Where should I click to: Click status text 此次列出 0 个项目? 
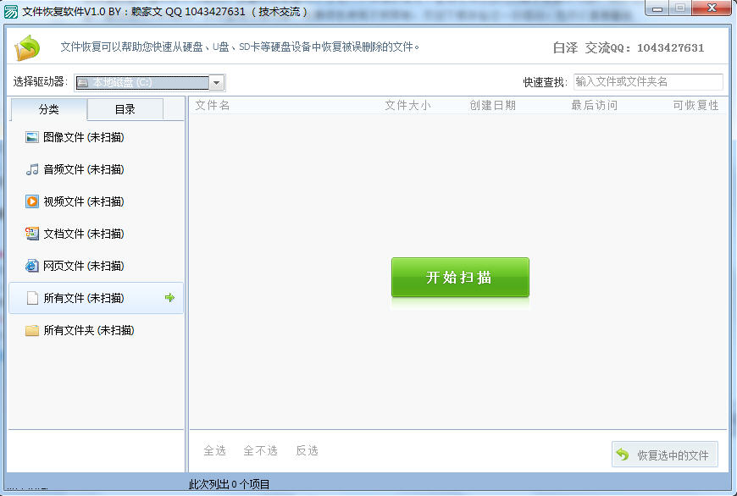(x=229, y=484)
